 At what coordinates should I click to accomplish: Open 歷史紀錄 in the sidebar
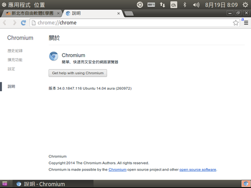pos(15,51)
